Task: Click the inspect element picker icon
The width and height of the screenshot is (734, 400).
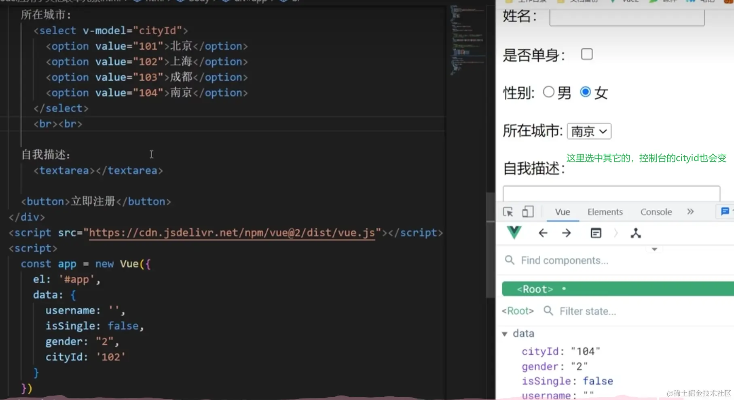Action: click(x=508, y=212)
